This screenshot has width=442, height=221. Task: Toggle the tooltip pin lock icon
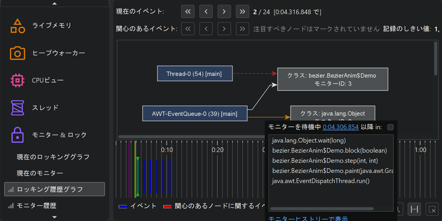pos(390,127)
